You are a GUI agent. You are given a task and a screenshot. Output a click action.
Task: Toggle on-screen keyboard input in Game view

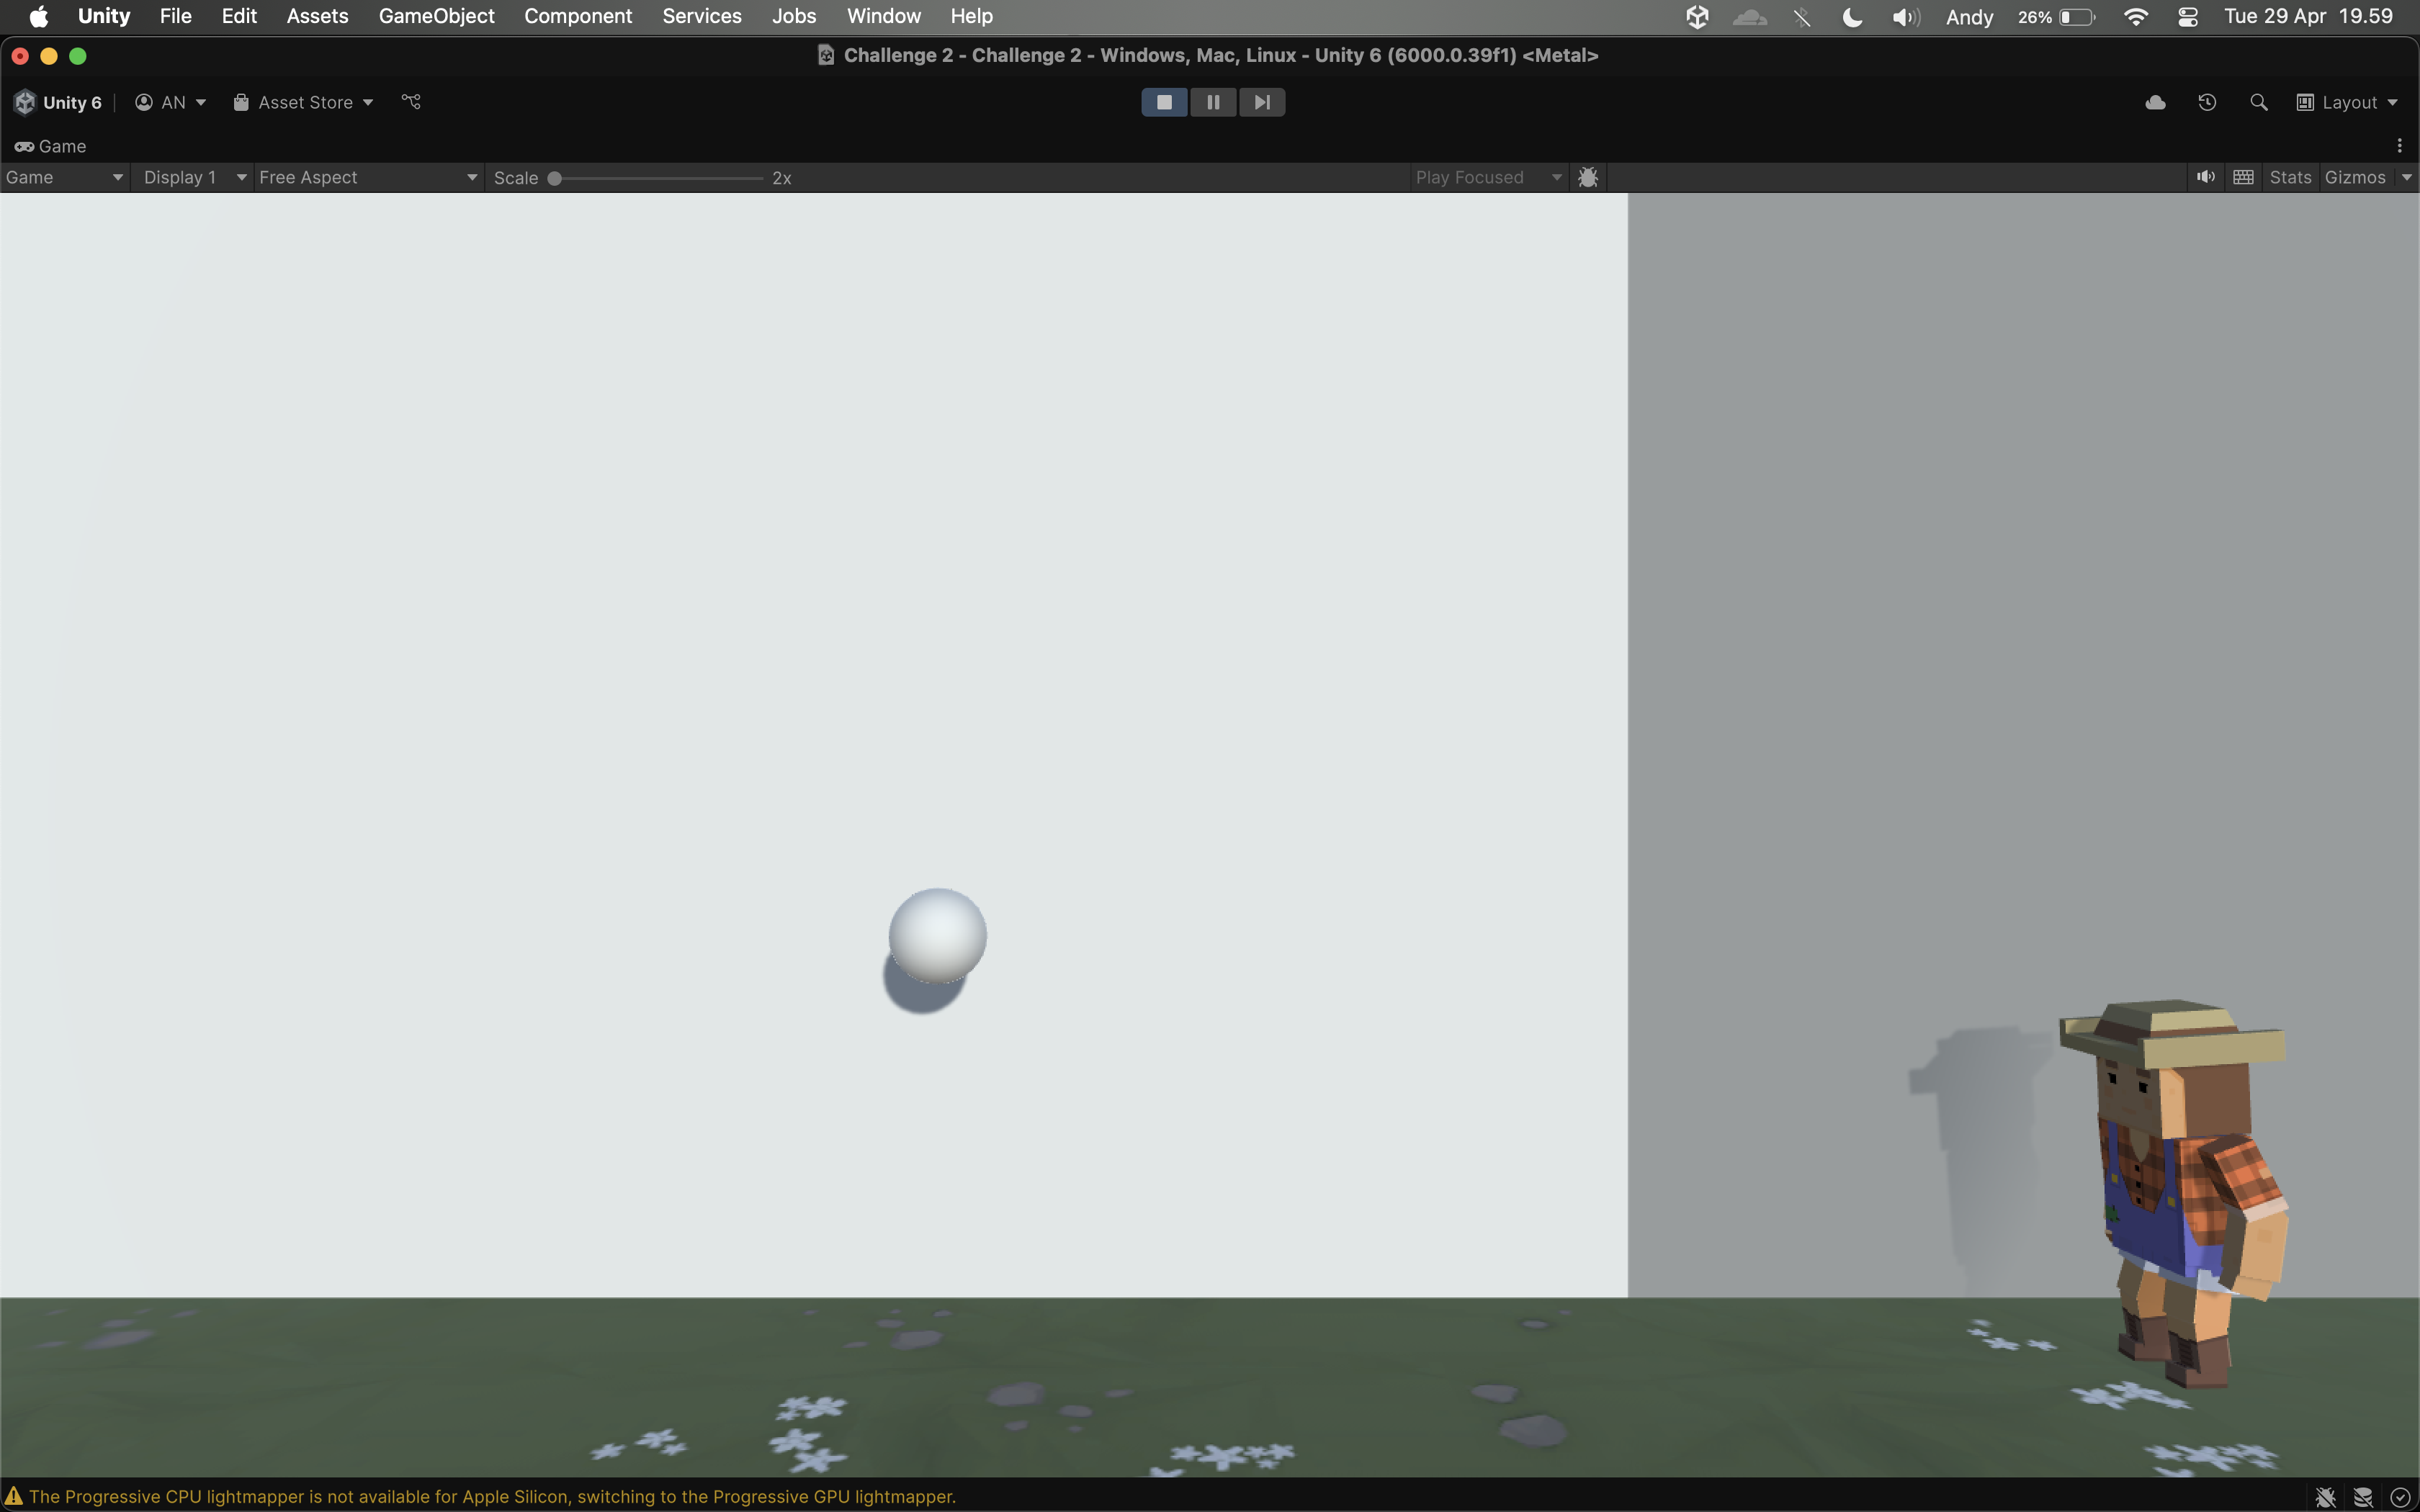2243,176
